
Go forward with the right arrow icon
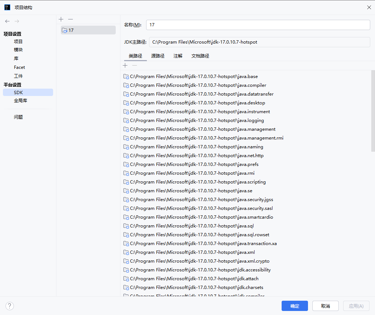pos(17,21)
